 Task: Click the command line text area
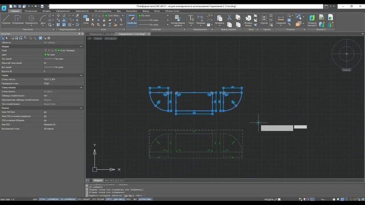coord(225,190)
